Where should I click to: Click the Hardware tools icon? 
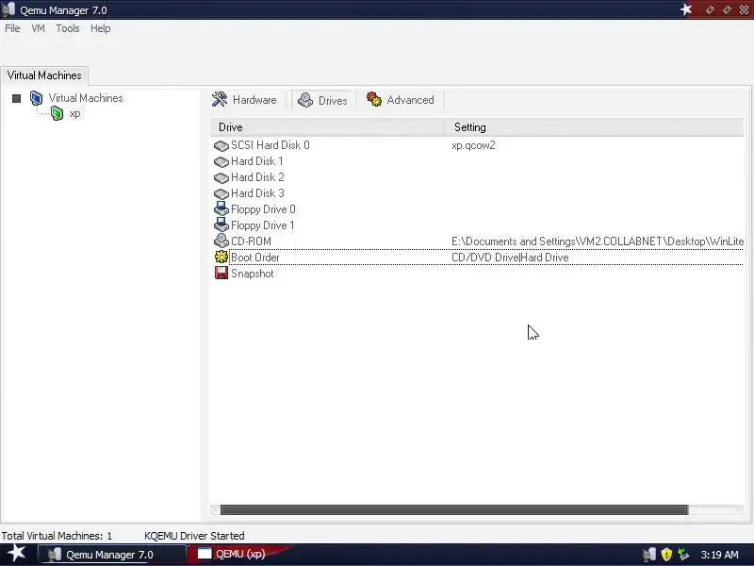pos(220,99)
